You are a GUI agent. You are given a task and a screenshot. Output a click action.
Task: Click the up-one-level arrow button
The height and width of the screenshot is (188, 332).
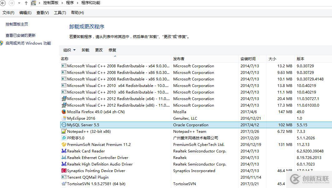pyautogui.click(x=26, y=3)
